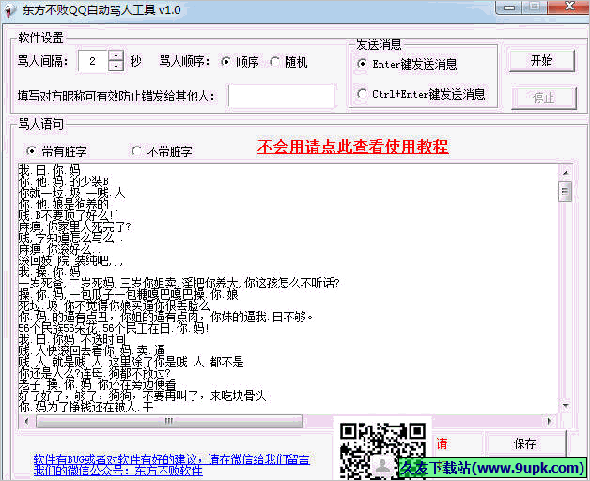590x481 pixels.
Task: Select the 随机 random radio button
Action: point(274,62)
